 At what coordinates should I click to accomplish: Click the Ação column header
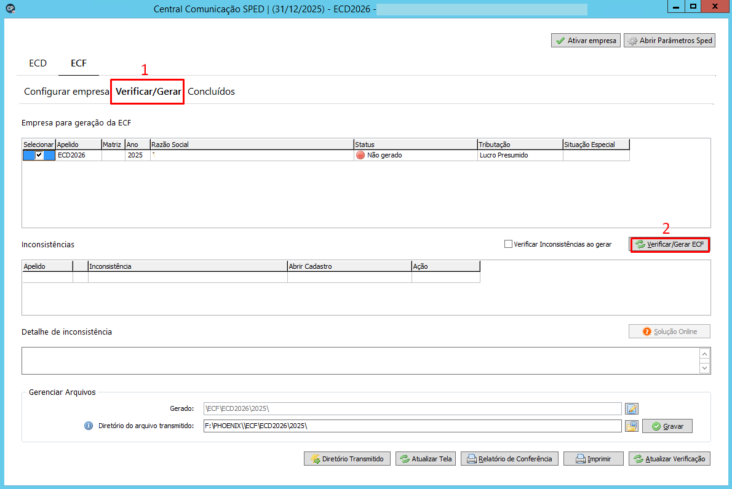[446, 266]
